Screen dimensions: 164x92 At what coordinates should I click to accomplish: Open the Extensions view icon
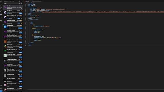pyautogui.click(x=1, y=14)
